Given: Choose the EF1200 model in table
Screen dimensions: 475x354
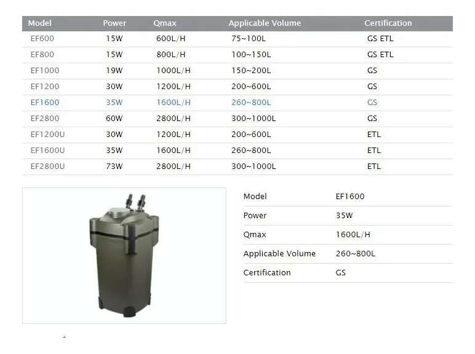Looking at the screenshot, I should coord(45,87).
